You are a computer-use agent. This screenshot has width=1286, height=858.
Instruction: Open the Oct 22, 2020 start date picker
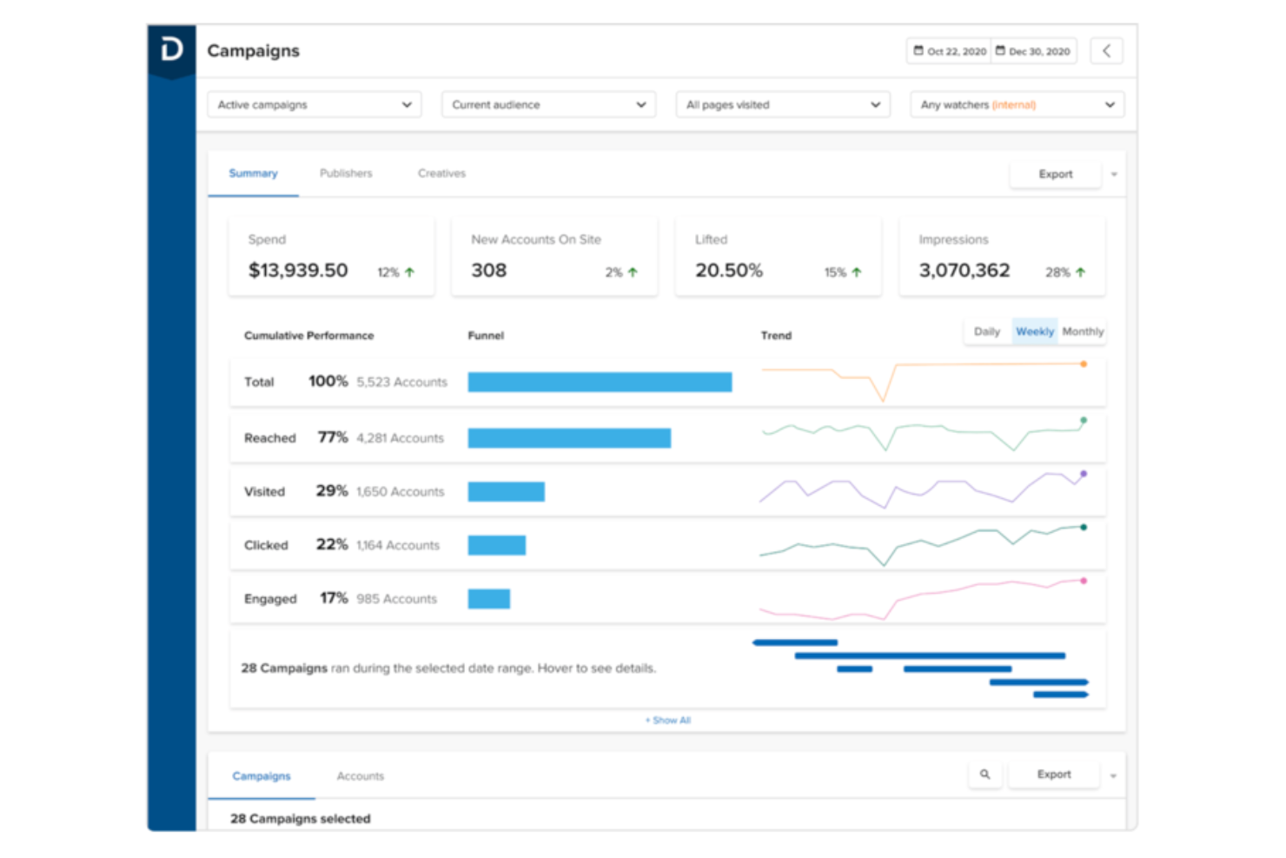coord(949,51)
